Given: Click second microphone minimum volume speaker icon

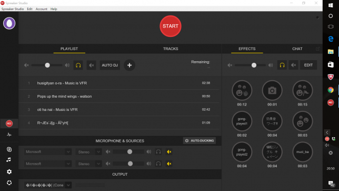Looking at the screenshot, I should 108,164.
